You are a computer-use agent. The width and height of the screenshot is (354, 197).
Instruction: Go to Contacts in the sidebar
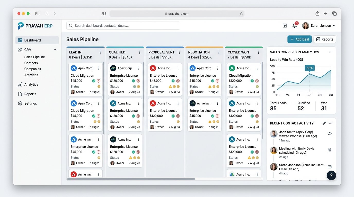coord(31,63)
